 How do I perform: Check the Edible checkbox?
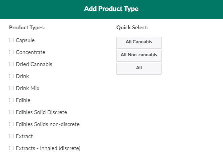(x=11, y=100)
